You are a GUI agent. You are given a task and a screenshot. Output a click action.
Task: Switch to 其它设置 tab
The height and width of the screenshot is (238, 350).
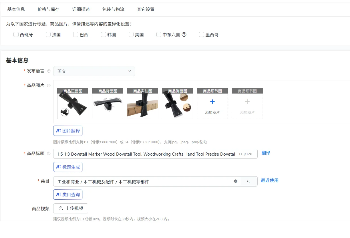click(x=146, y=9)
